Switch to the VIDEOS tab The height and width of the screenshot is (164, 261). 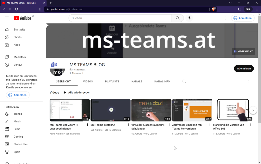click(88, 82)
